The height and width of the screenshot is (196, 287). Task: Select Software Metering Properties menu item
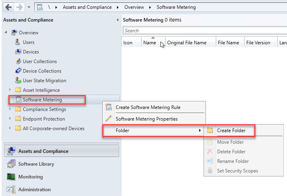pyautogui.click(x=146, y=119)
